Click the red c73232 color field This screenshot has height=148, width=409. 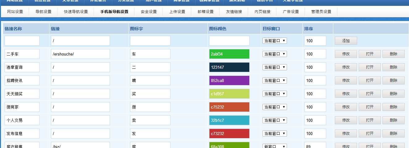[x=229, y=134]
